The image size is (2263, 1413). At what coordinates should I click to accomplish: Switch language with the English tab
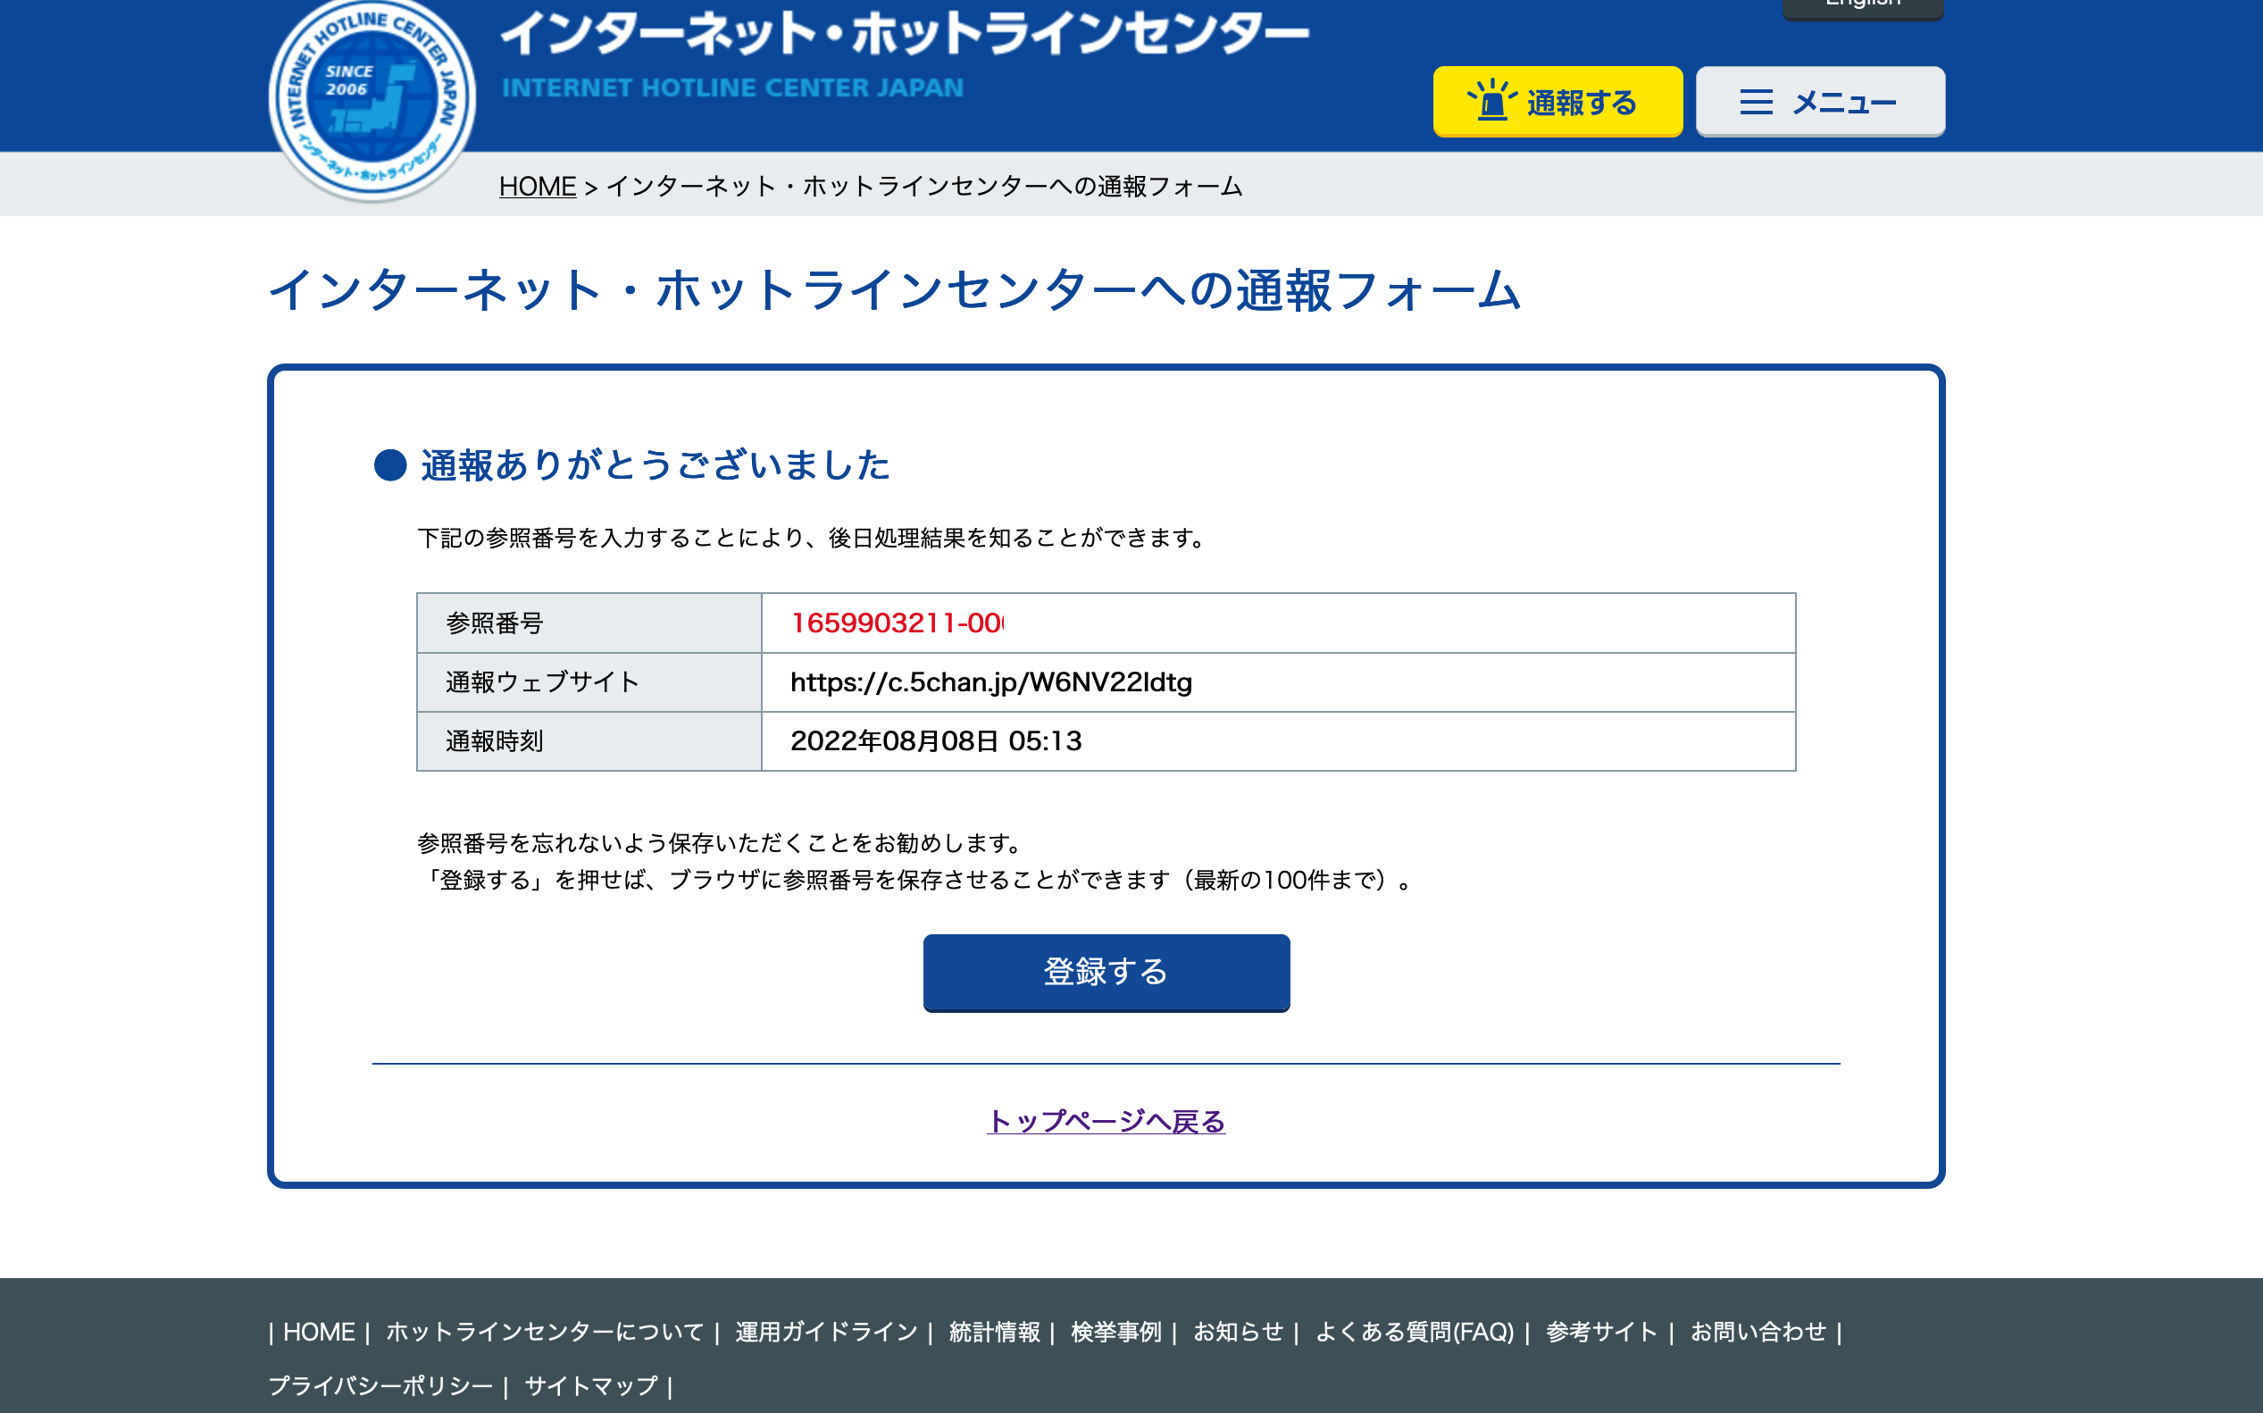[1862, 5]
